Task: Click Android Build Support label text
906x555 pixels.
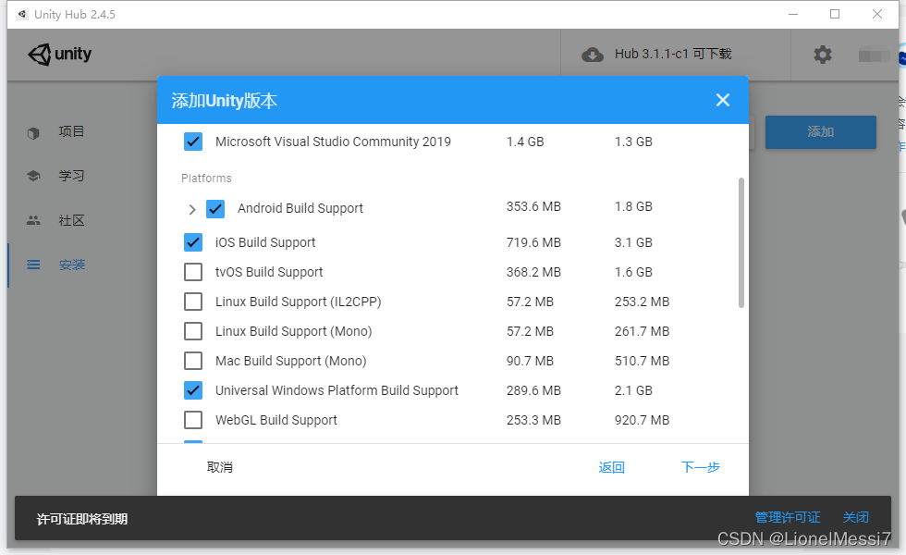Action: pyautogui.click(x=300, y=208)
